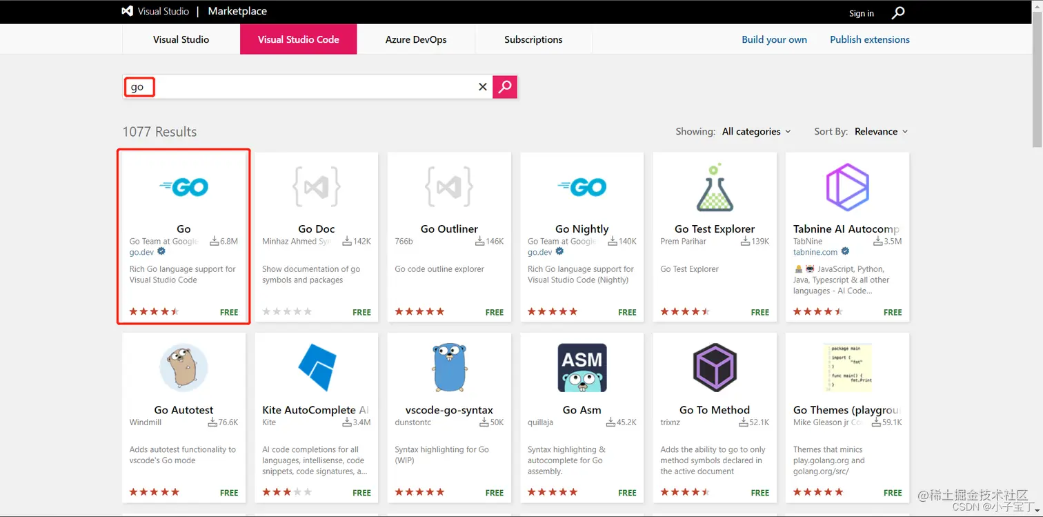Open the Go To Method title
Screen dimensions: 1043x517
click(715, 409)
